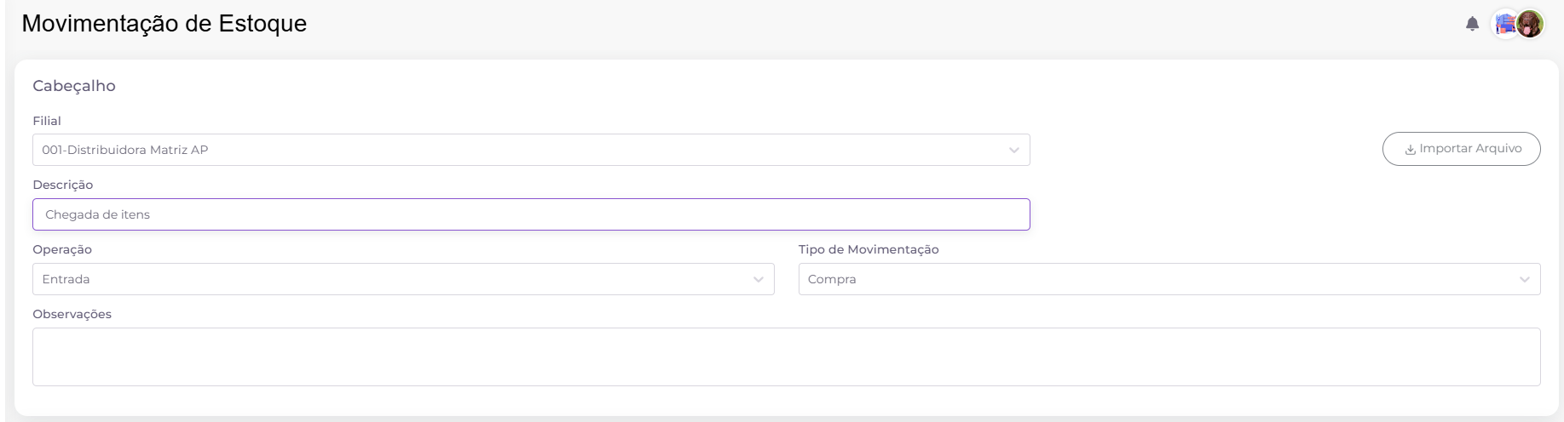This screenshot has height=422, width=1564.
Task: Open the Tipo de Movimentação dropdown showing Compra
Action: 1169,279
